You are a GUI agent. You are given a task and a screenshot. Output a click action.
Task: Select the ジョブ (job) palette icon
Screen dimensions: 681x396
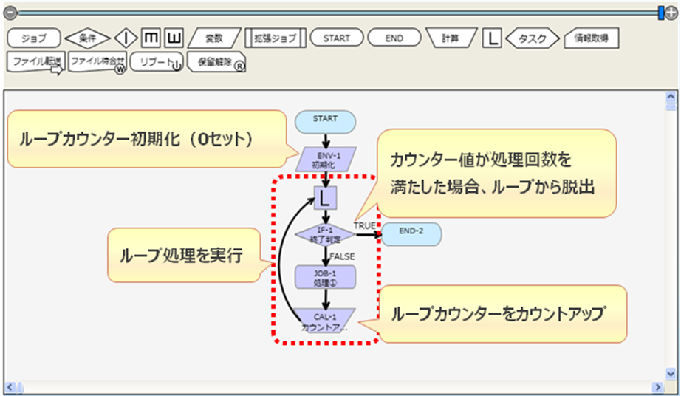pos(34,38)
